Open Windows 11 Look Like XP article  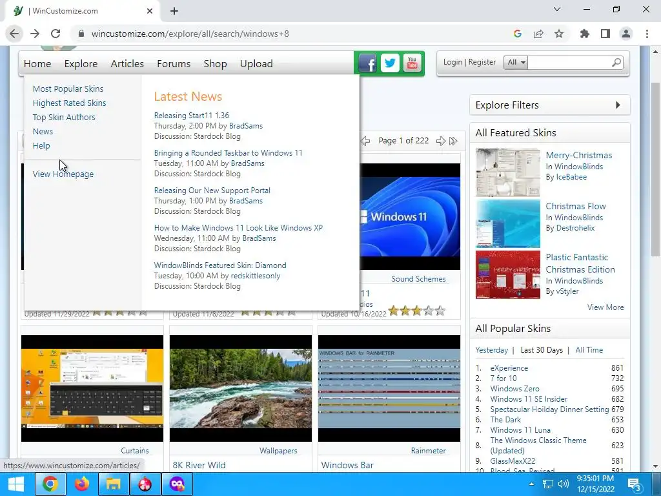coord(238,228)
